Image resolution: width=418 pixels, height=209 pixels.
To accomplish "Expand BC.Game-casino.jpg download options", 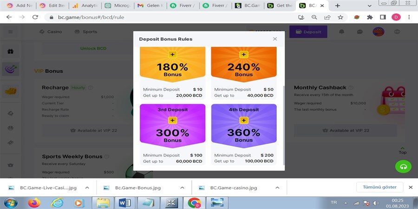I will coord(277,188).
